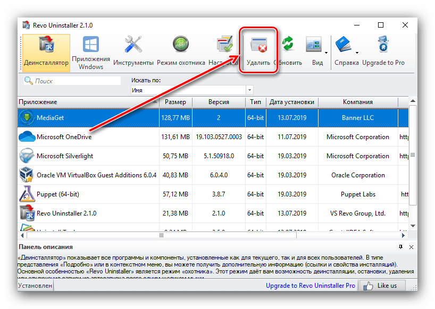Click the horizontal scrollbar thumb
This screenshot has height=309, width=435.
[x=162, y=235]
